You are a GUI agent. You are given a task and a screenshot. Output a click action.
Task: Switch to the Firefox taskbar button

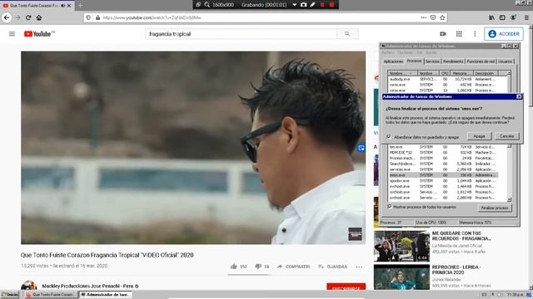tap(51, 295)
